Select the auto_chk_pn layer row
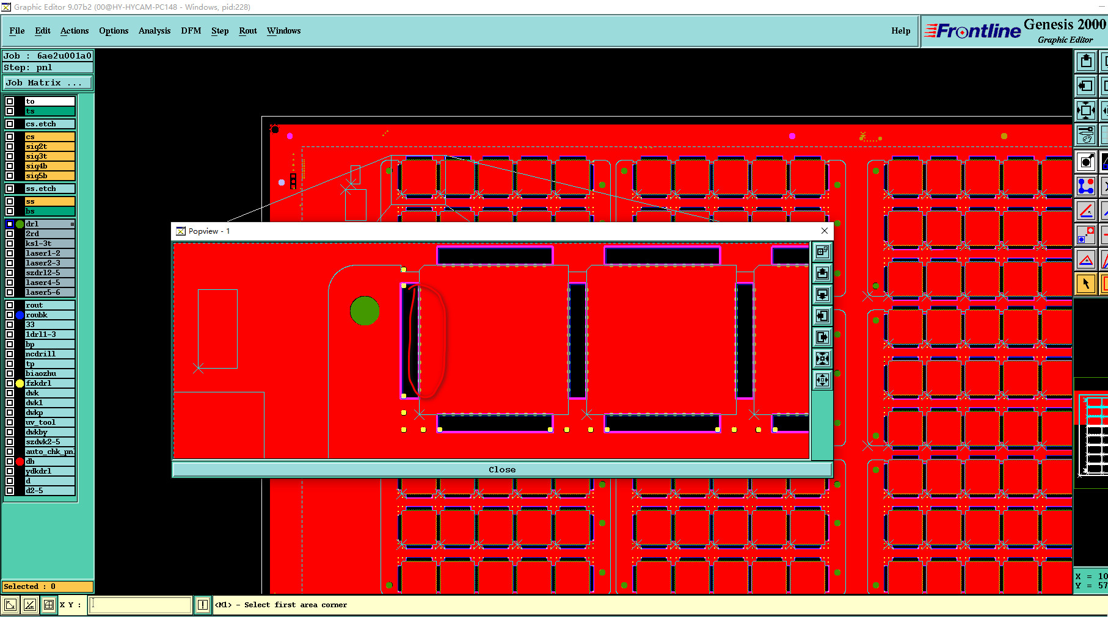The width and height of the screenshot is (1108, 617). click(x=50, y=452)
